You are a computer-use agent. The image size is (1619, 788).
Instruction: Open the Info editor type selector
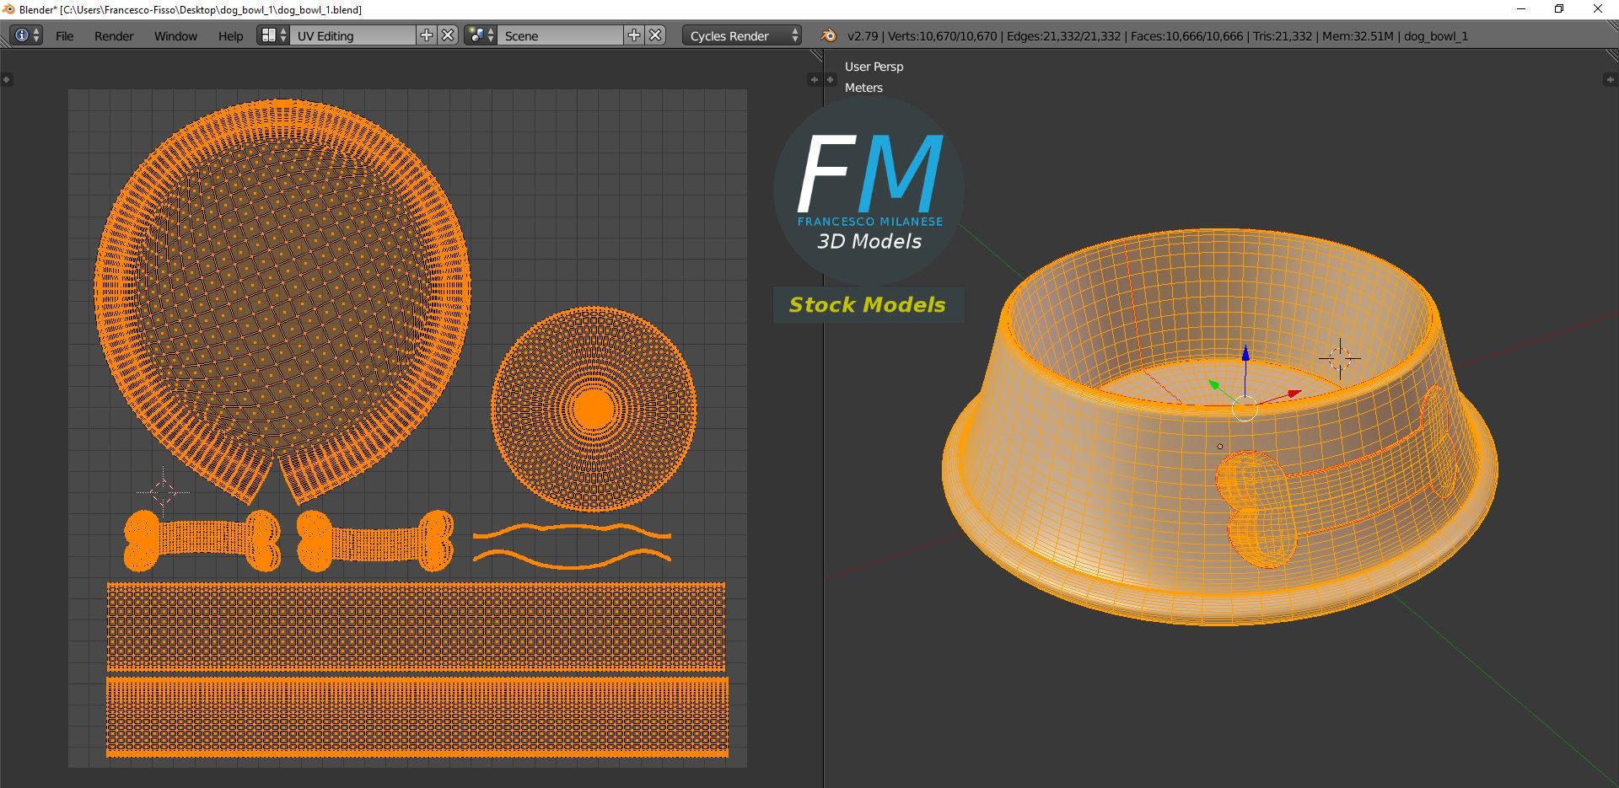click(x=26, y=35)
